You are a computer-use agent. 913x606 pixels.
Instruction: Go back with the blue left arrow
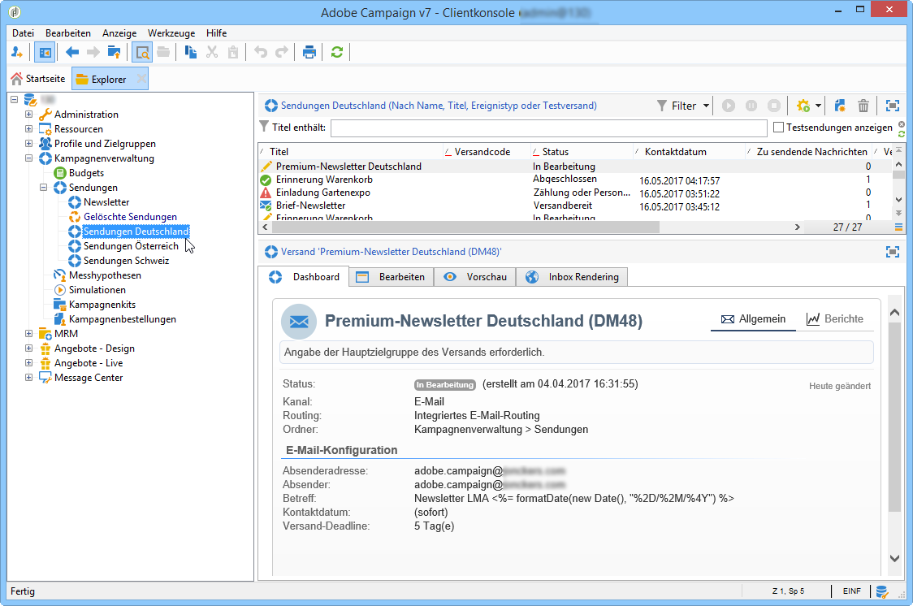pos(72,52)
